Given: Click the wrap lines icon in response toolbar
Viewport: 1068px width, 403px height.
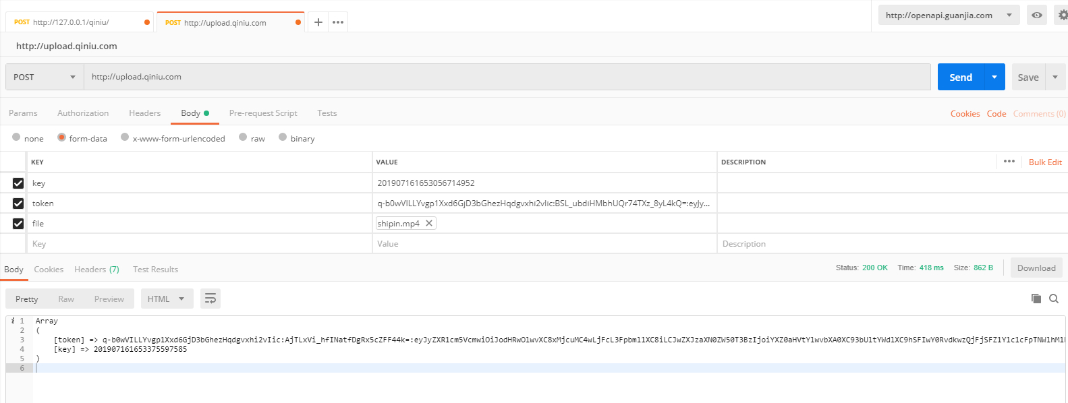Looking at the screenshot, I should 210,299.
